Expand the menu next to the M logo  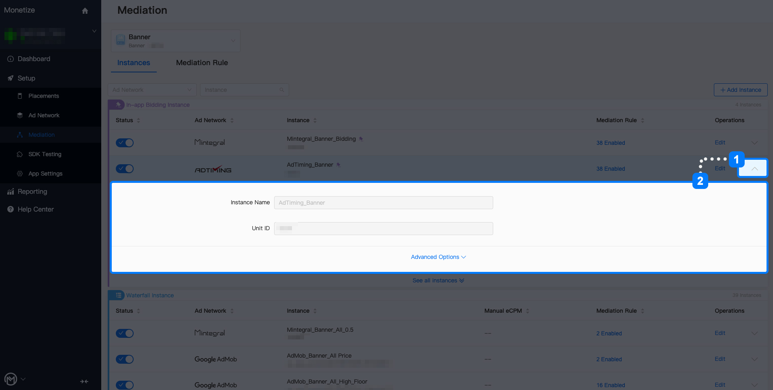[x=23, y=379]
